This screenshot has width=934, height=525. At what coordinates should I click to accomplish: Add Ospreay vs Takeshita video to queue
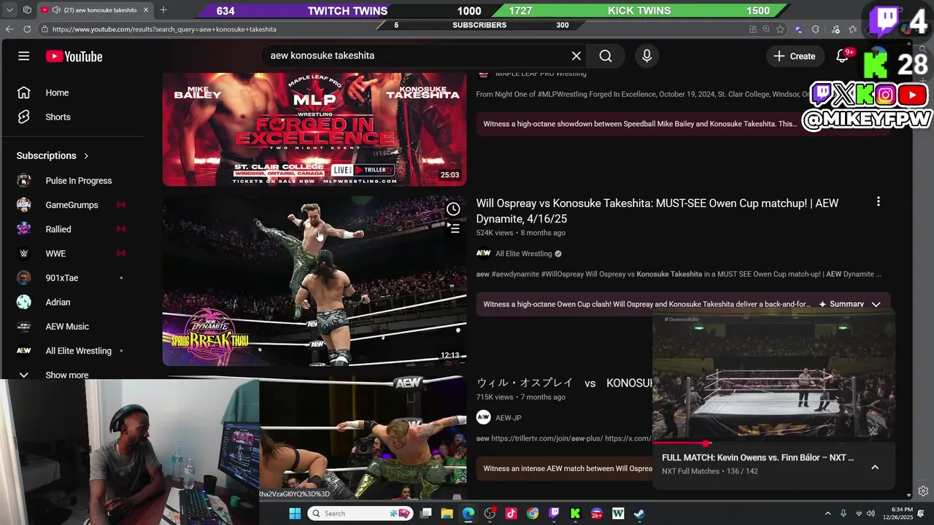coord(453,228)
